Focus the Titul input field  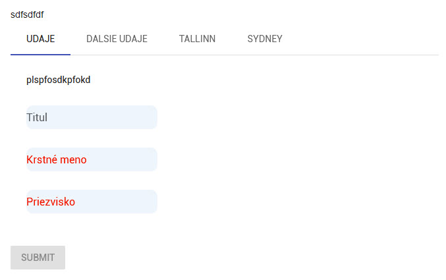point(92,117)
